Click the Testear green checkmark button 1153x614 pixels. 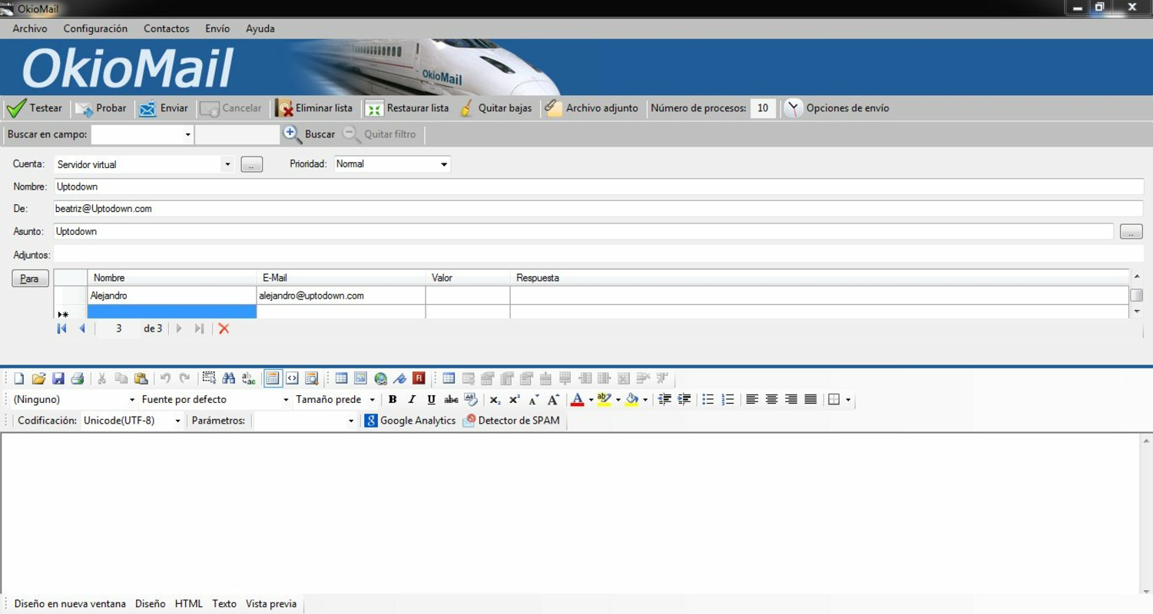coord(35,108)
